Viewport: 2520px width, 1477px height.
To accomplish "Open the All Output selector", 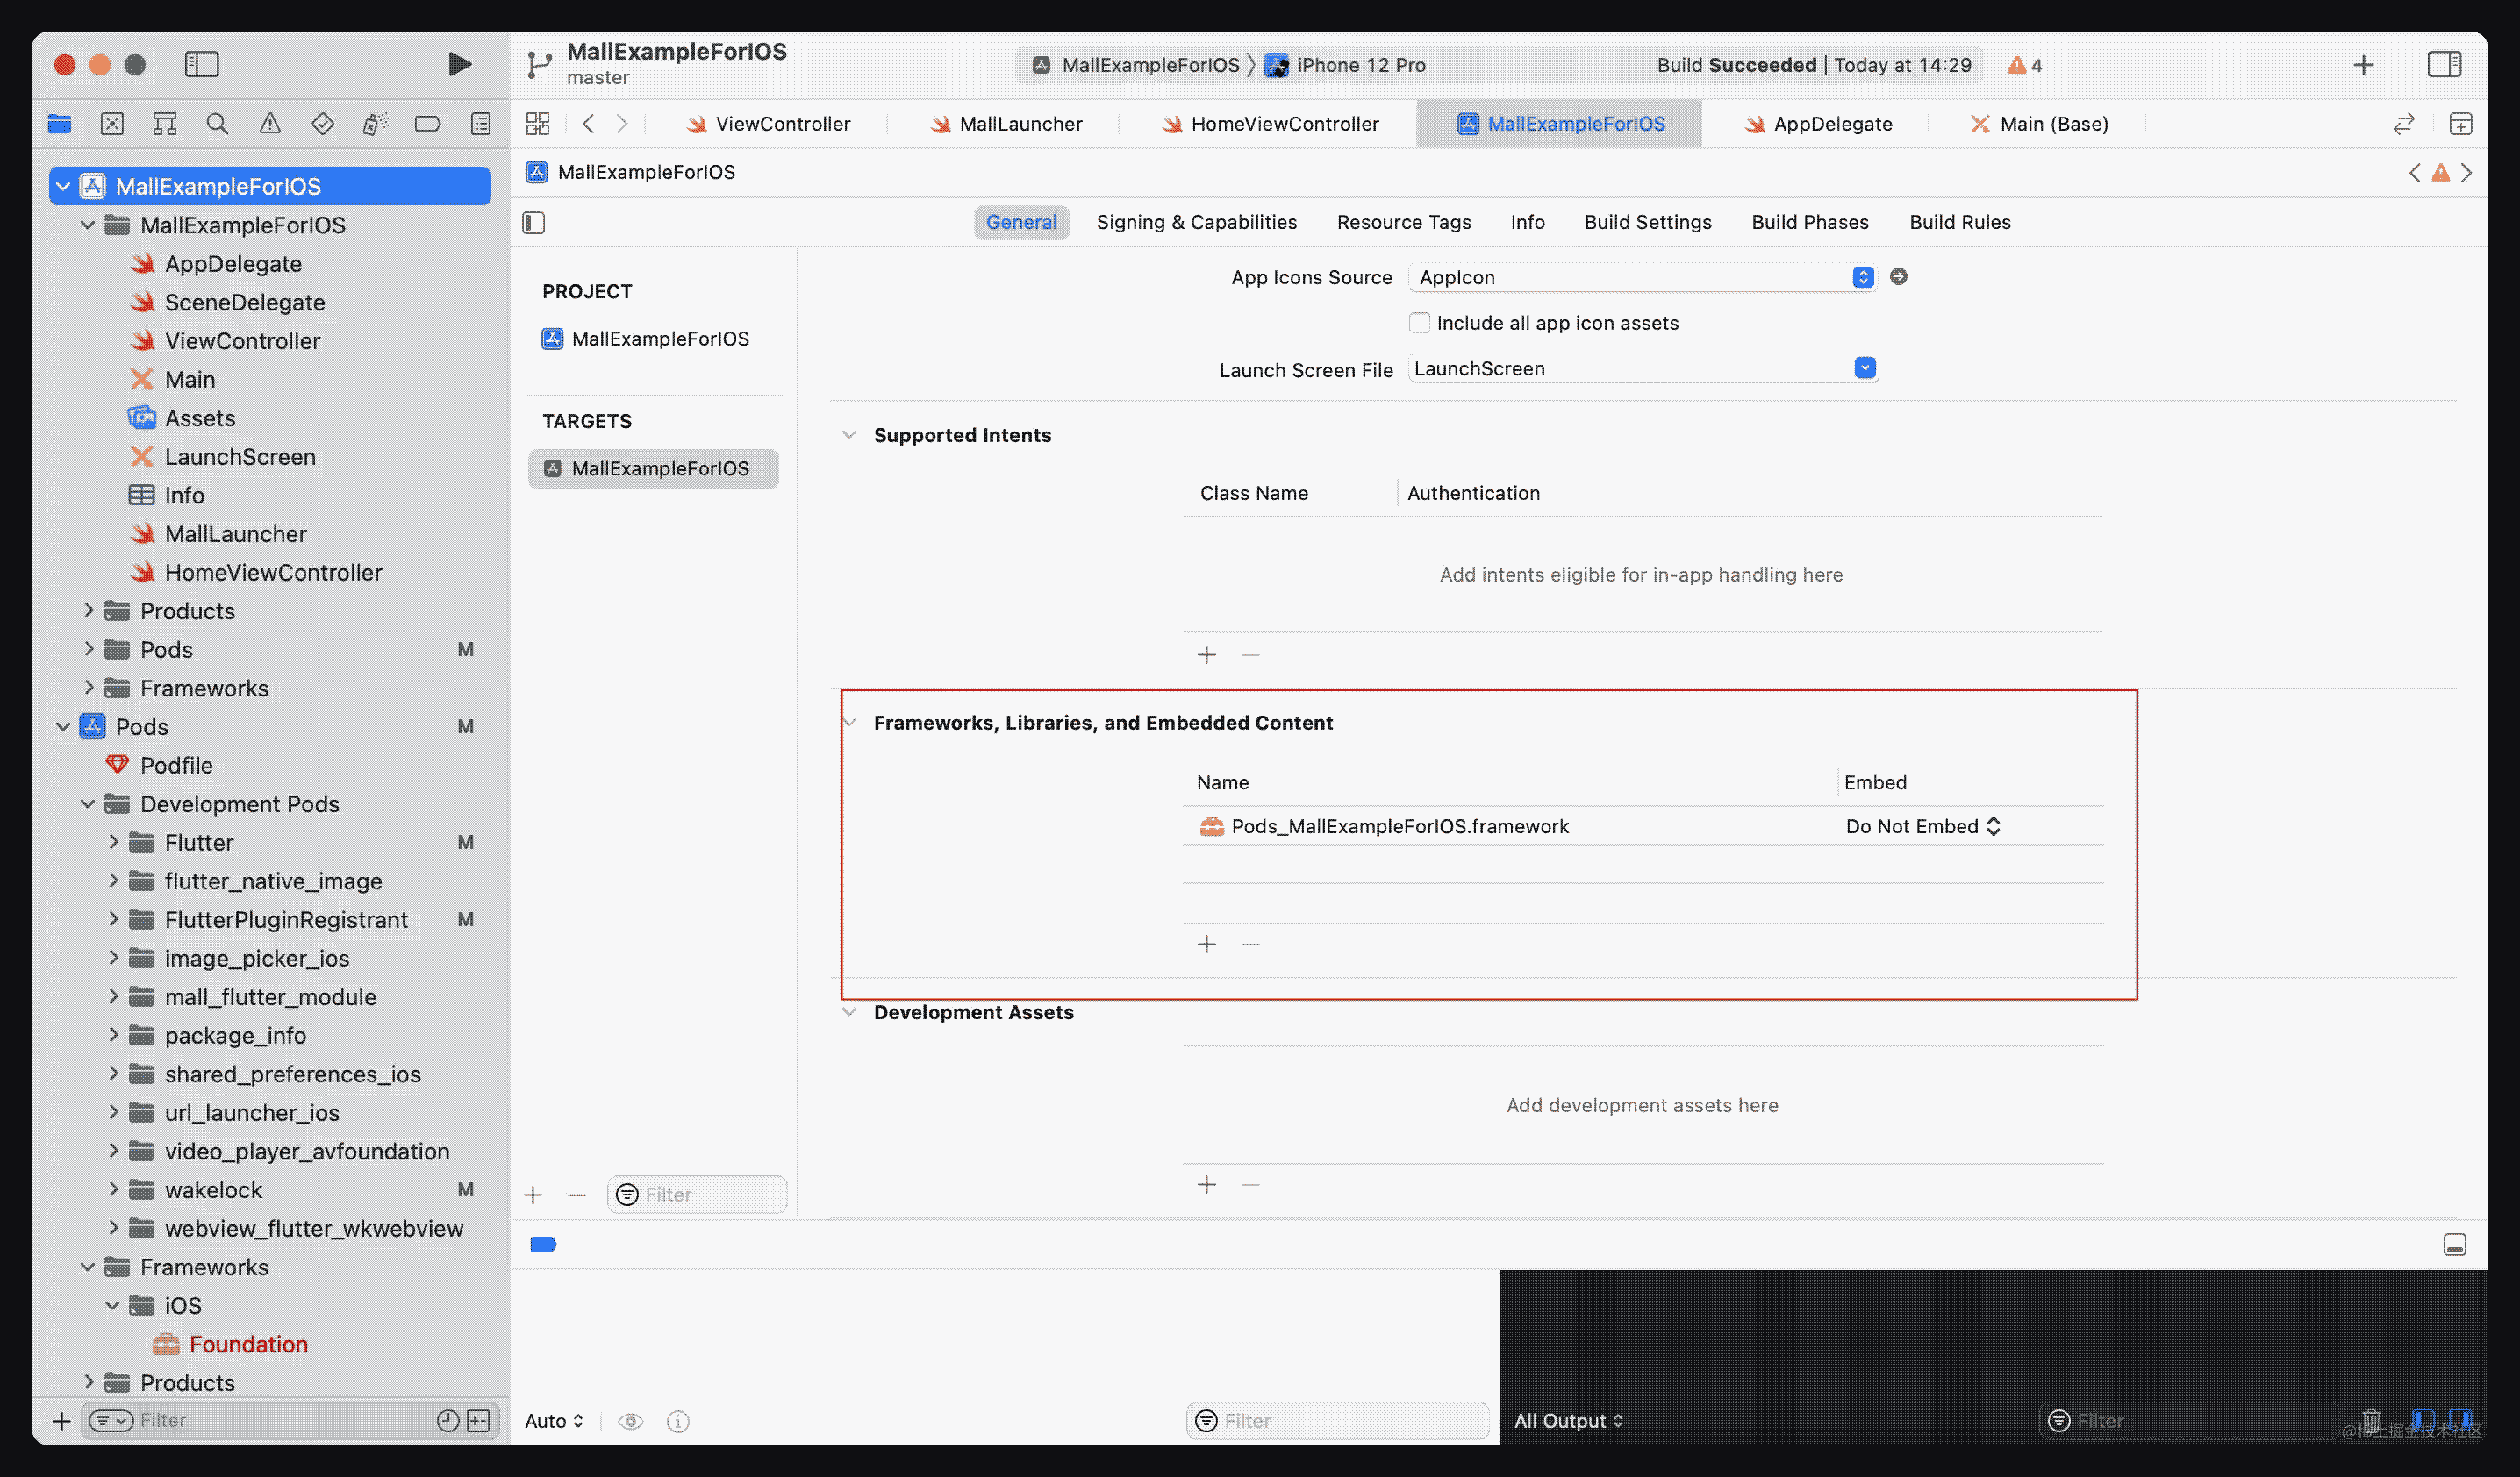I will click(1569, 1421).
